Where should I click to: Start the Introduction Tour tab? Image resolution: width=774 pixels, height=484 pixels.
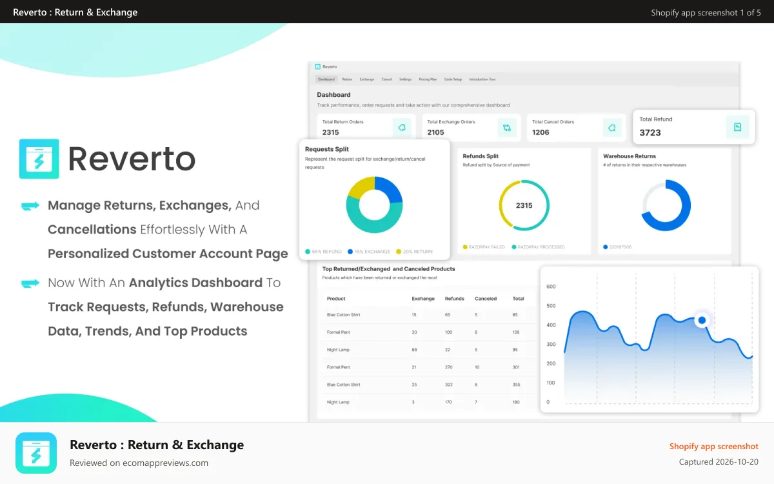[482, 79]
